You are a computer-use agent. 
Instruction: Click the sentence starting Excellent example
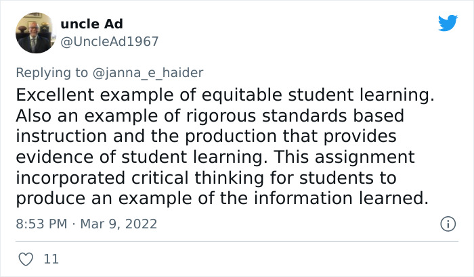[225, 95]
